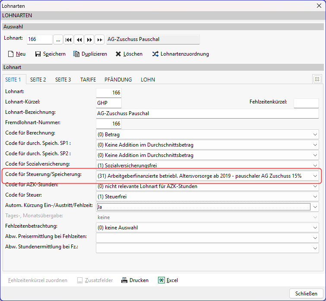
Task: Create a new Lohnart with Neu
Action: coord(17,54)
